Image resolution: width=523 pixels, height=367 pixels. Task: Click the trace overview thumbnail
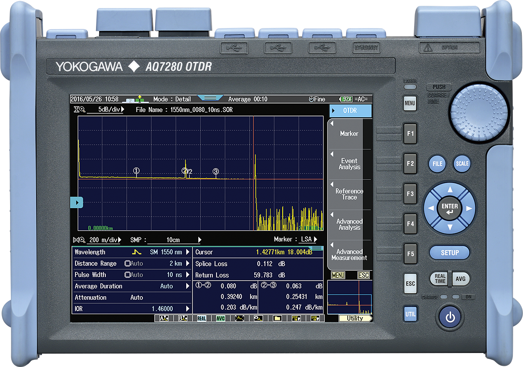coord(350,297)
